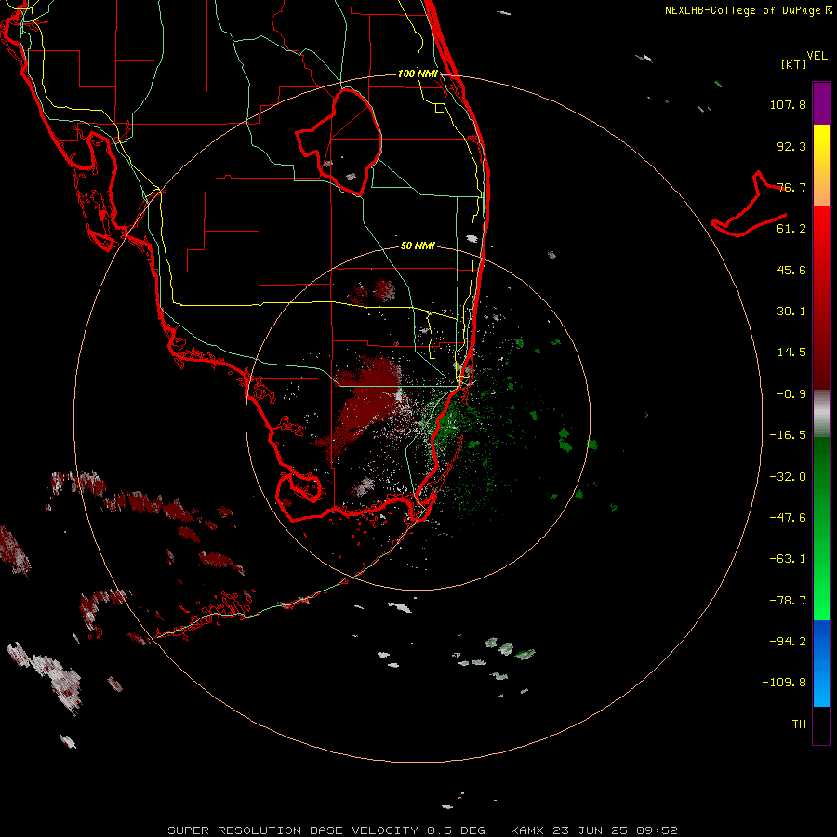Click the -0.9 velocity scale value
Viewport: 837px width, 837px height.
[x=791, y=394]
